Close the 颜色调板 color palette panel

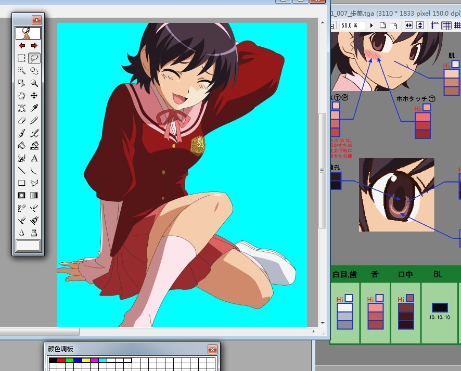point(212,349)
